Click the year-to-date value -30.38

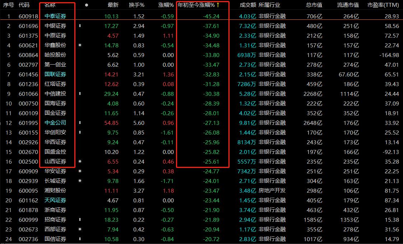[211, 94]
